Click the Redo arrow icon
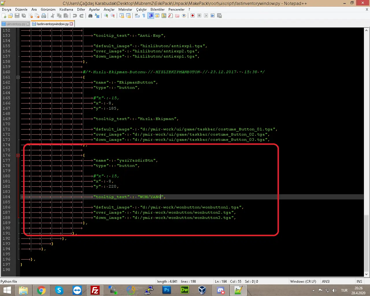 click(x=82, y=16)
